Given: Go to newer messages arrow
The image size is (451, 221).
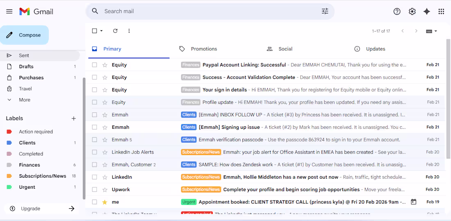Looking at the screenshot, I should click(403, 31).
